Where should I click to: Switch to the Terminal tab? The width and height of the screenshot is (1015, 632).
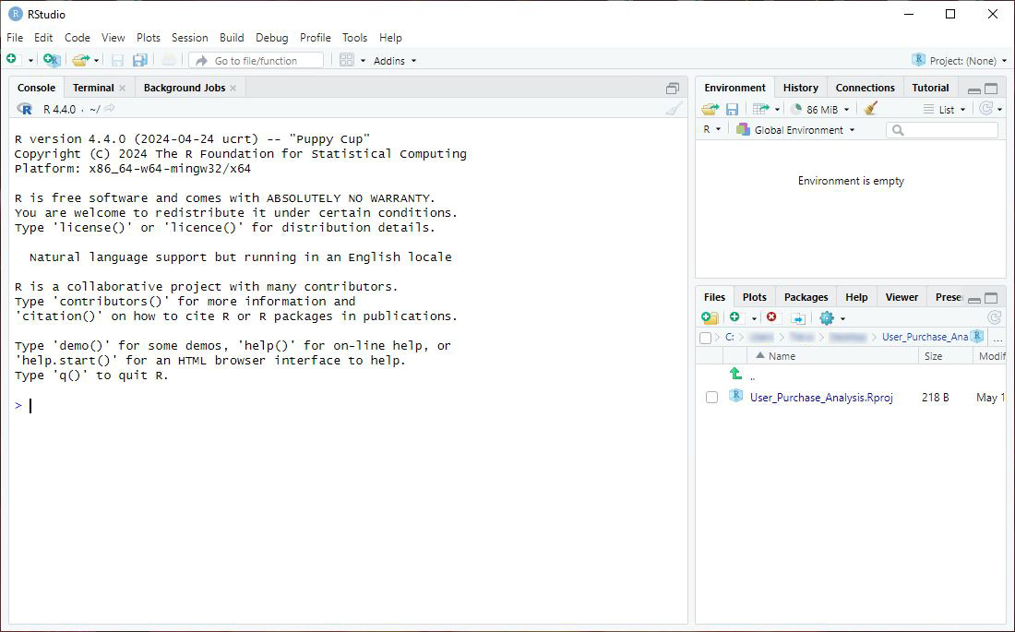tap(93, 88)
